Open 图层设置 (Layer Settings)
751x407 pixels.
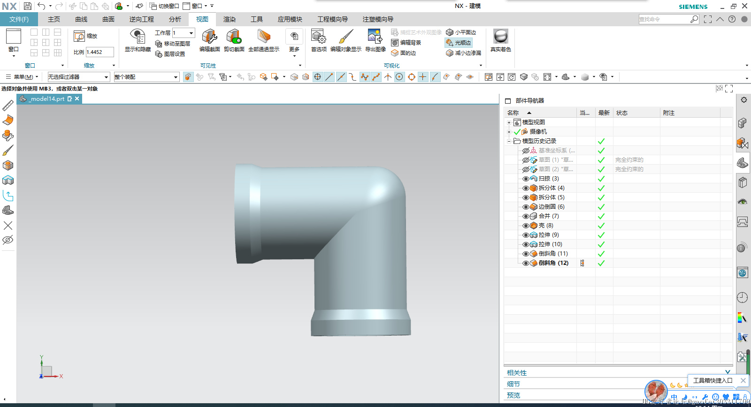click(170, 54)
